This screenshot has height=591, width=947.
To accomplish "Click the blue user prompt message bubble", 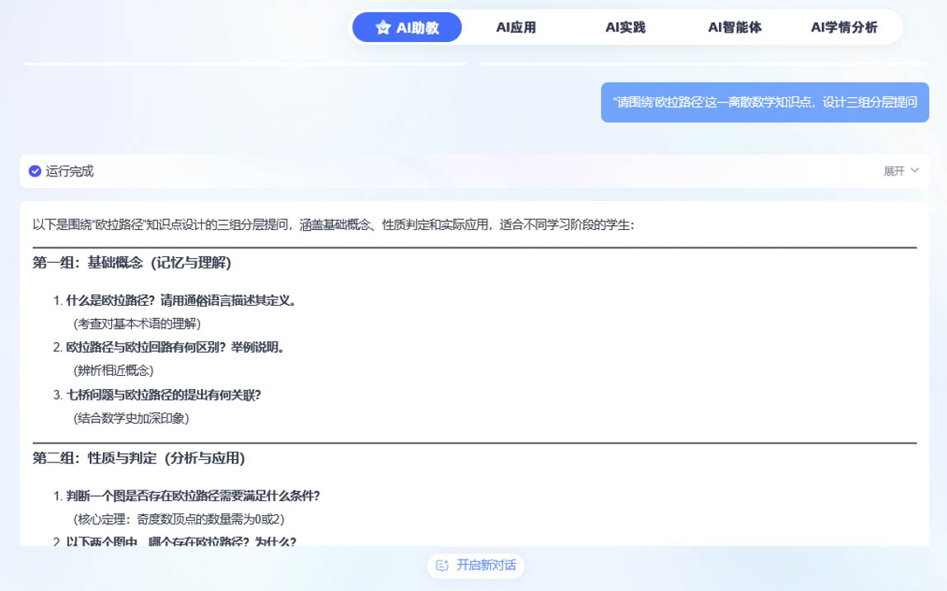I will point(764,102).
